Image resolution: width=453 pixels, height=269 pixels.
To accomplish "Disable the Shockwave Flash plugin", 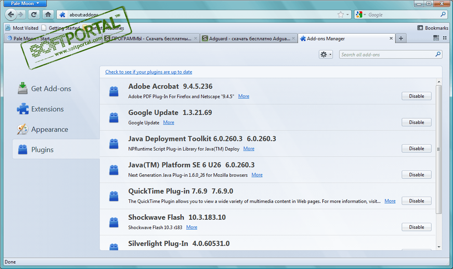I will (416, 227).
